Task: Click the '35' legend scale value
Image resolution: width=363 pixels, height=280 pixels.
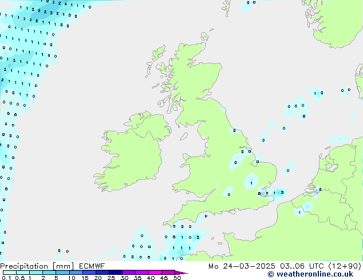Action: [137, 278]
